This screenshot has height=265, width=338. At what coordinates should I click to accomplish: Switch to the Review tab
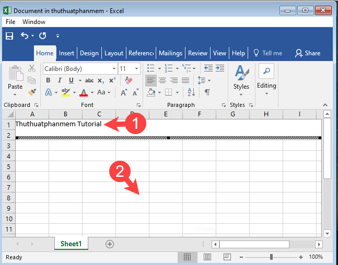(x=197, y=53)
